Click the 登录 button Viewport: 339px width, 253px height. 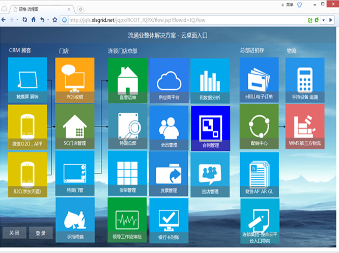pyautogui.click(x=41, y=233)
